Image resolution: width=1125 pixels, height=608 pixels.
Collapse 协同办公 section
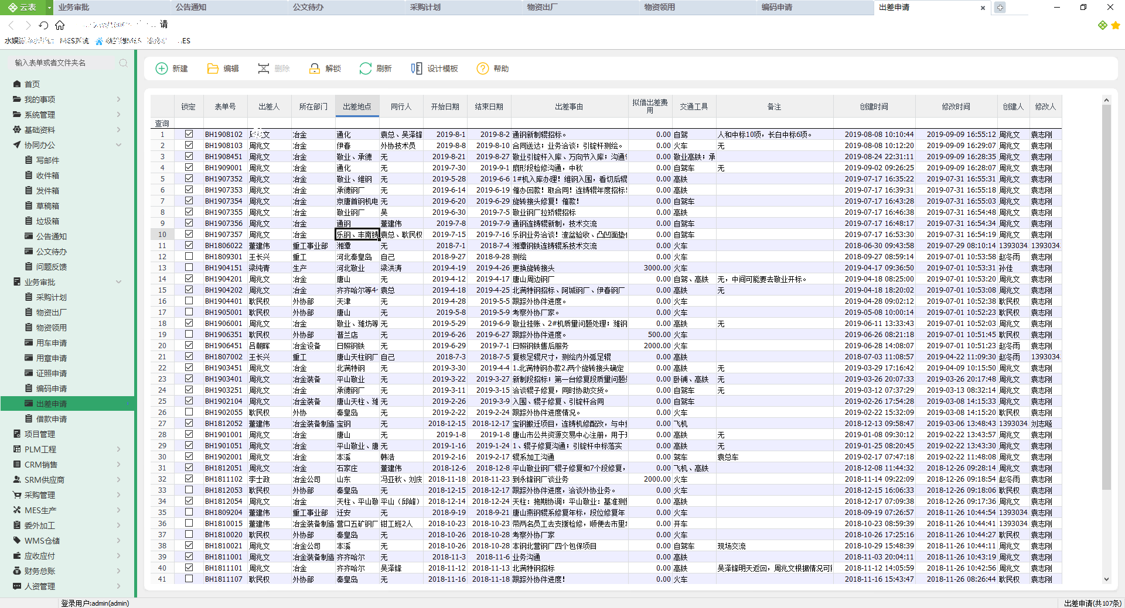(118, 145)
